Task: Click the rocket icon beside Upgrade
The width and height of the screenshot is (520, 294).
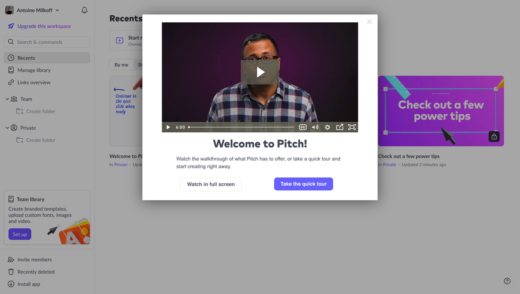Action: (11, 26)
